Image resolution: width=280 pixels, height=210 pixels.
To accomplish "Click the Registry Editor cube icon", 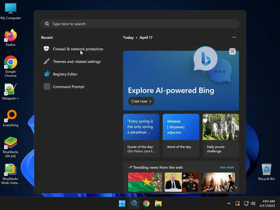I will [x=47, y=74].
